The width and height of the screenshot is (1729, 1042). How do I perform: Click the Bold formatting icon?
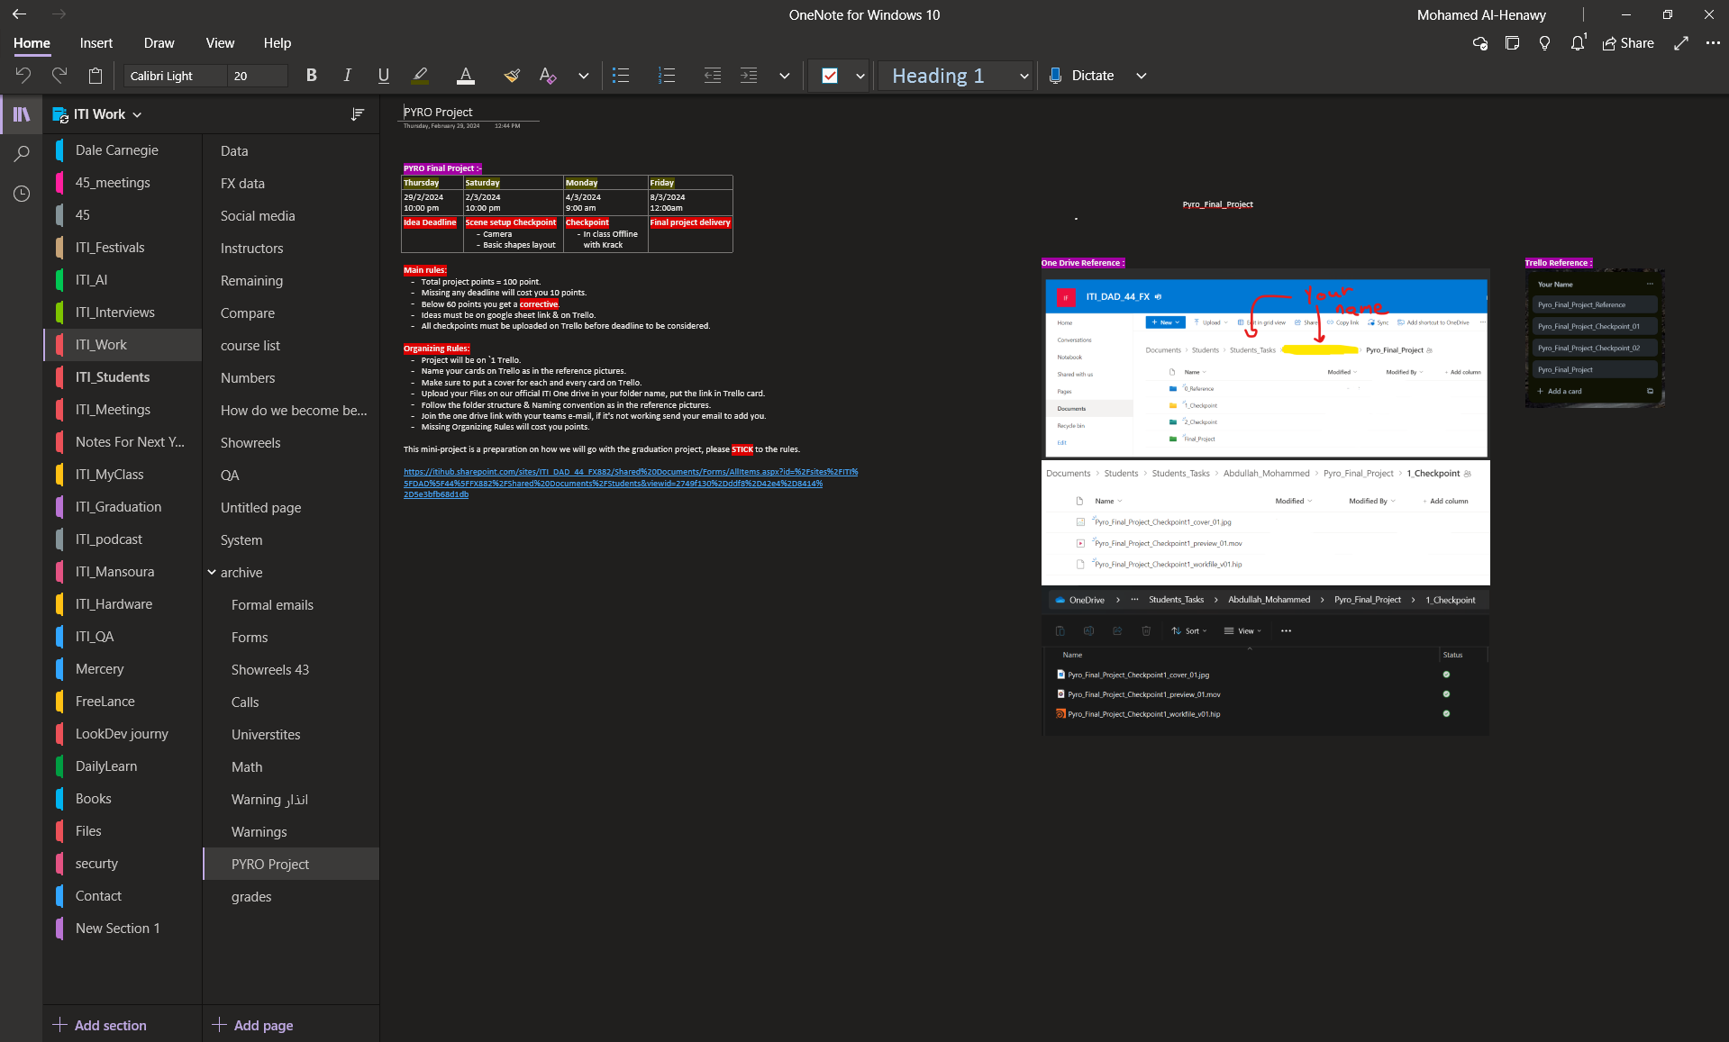[x=311, y=76]
